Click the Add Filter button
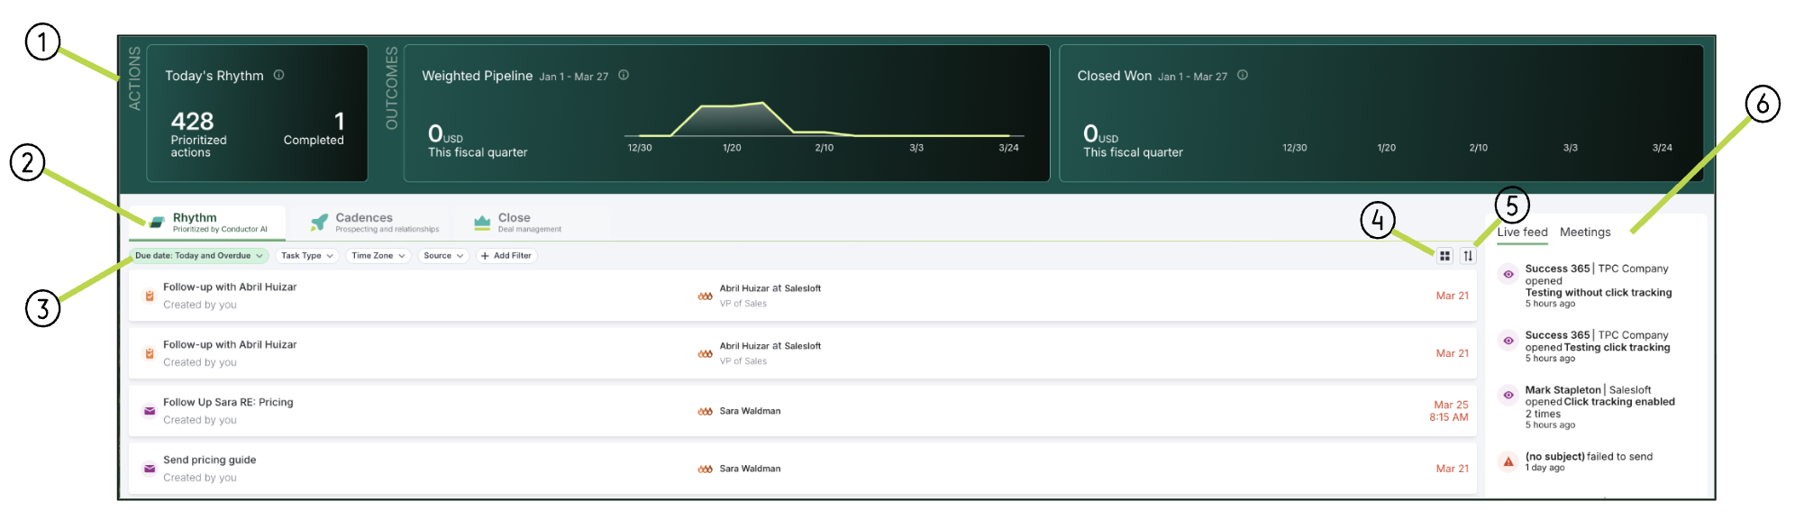This screenshot has width=1795, height=520. [x=506, y=256]
